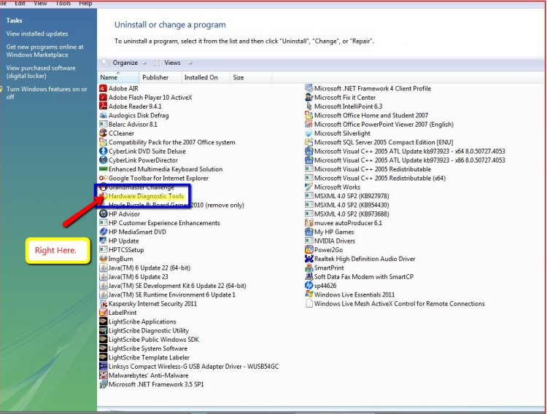This screenshot has width=547, height=414.
Task: Click the Windows Live Essentials 2011 icon
Action: tap(309, 294)
